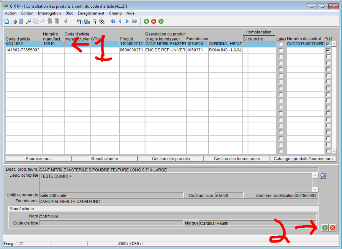Create a new record with the blank document icon
The height and width of the screenshot is (249, 342).
(x=6, y=21)
